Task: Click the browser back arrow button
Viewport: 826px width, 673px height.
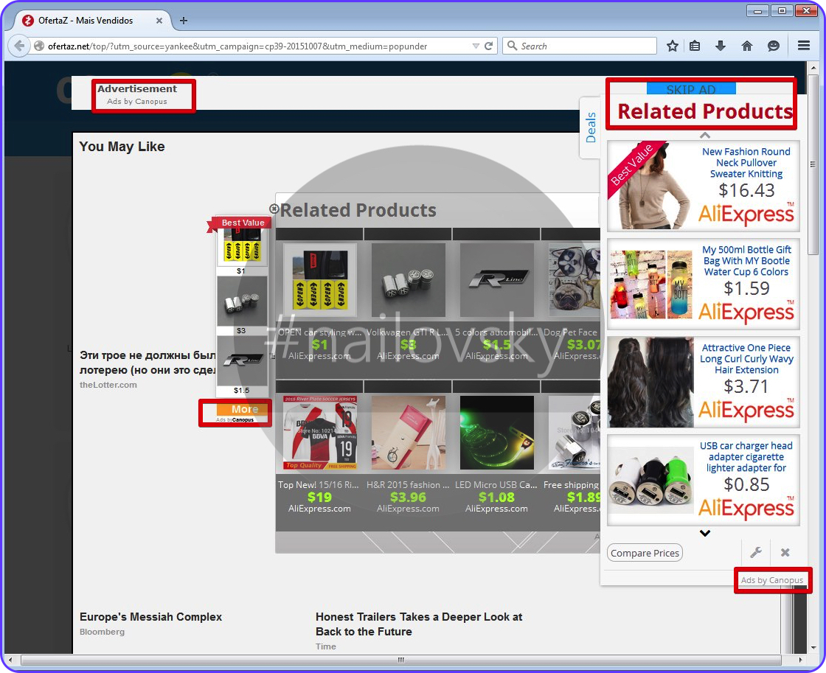Action: click(18, 46)
